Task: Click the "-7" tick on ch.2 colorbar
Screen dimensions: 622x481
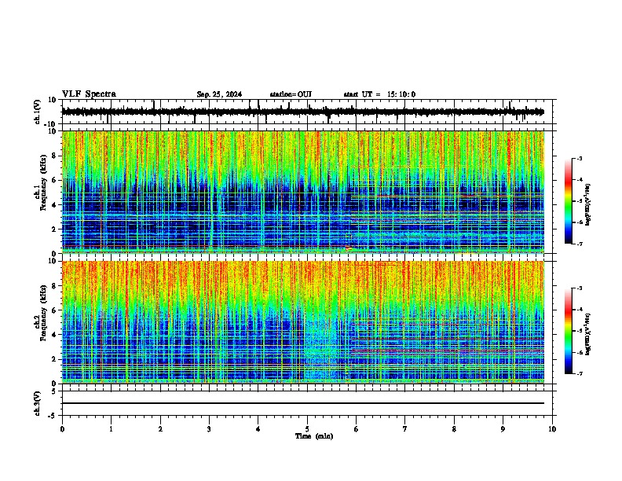Action: pyautogui.click(x=580, y=373)
